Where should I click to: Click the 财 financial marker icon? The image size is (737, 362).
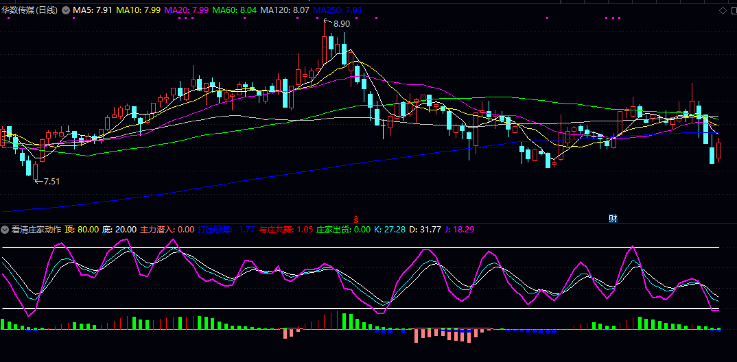[613, 218]
